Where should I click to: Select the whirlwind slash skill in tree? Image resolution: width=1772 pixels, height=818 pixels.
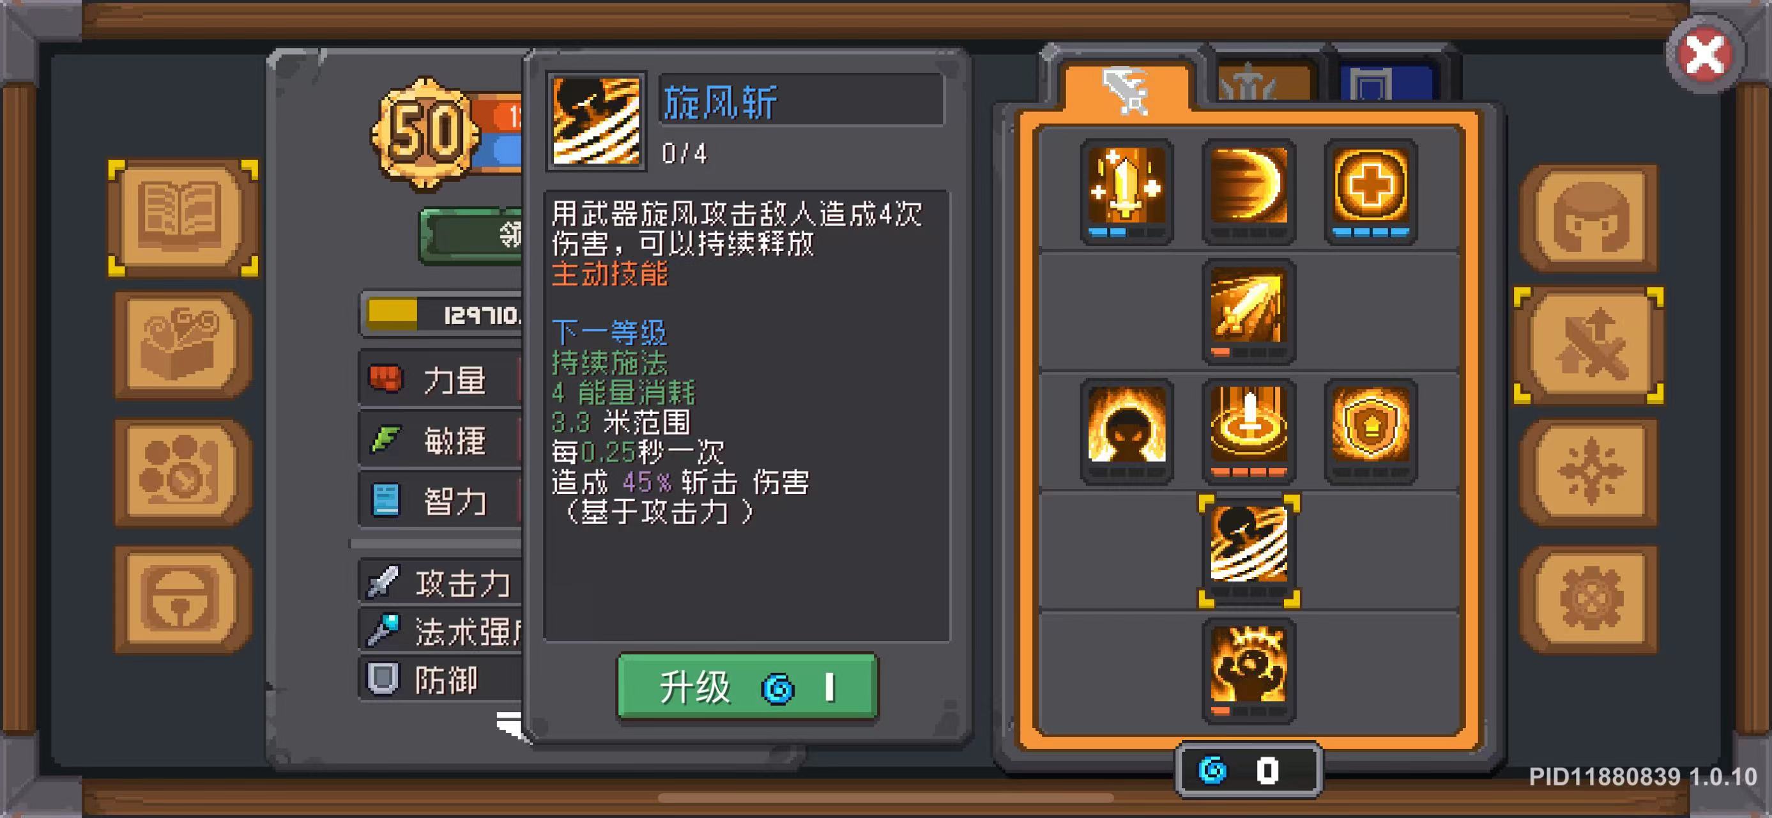[x=1249, y=550]
